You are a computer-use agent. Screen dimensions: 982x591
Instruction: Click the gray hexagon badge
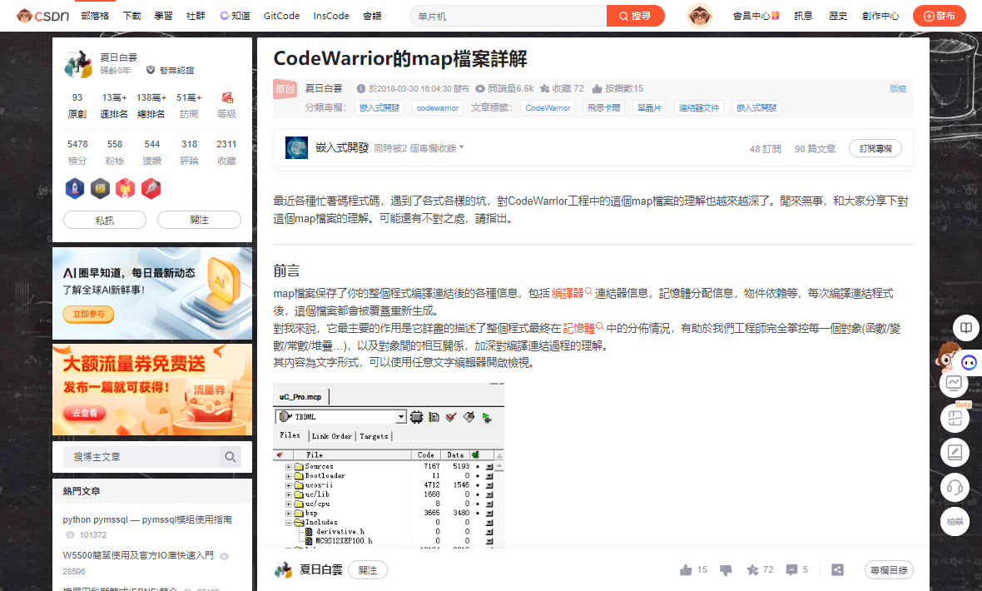tap(100, 188)
